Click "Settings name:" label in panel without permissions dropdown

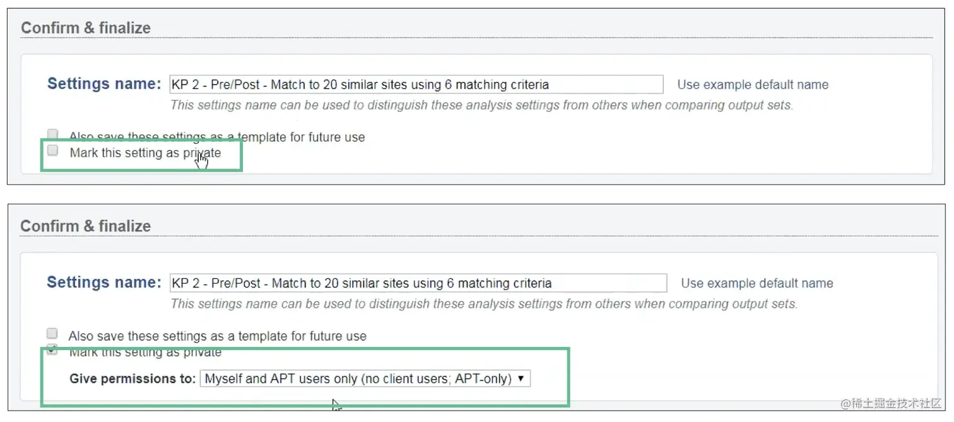click(x=105, y=83)
